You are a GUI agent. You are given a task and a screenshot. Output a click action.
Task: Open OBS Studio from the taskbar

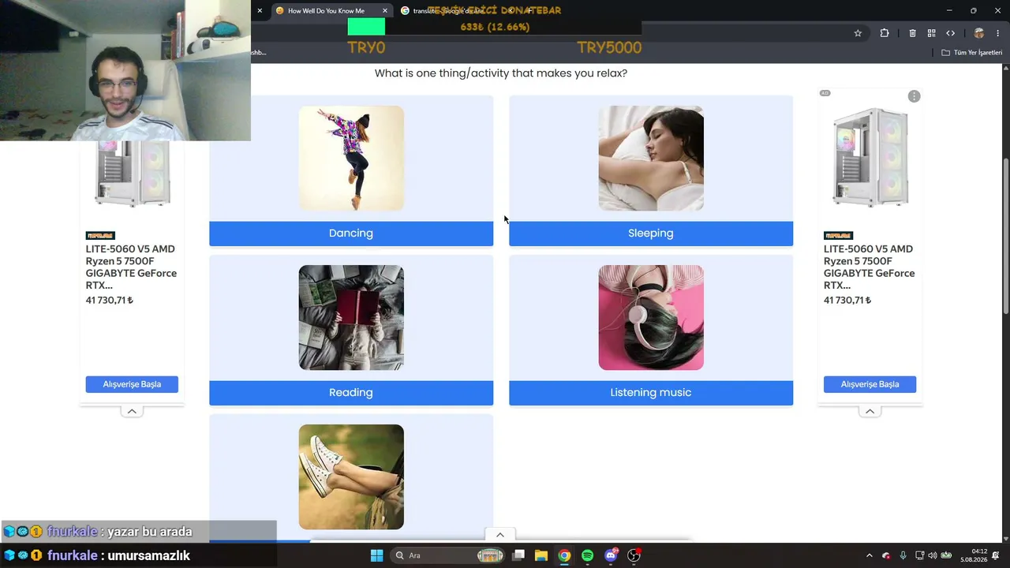click(634, 555)
